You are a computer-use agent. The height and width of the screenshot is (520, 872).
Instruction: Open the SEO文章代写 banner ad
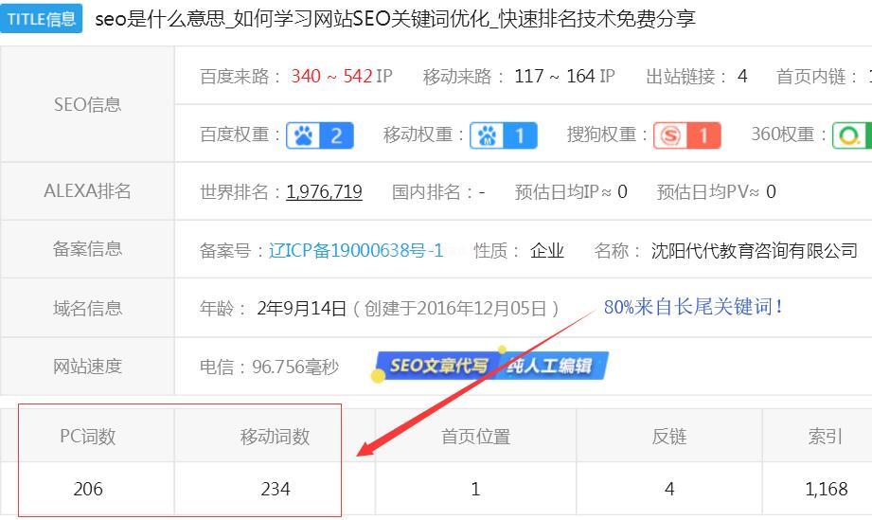(x=490, y=366)
